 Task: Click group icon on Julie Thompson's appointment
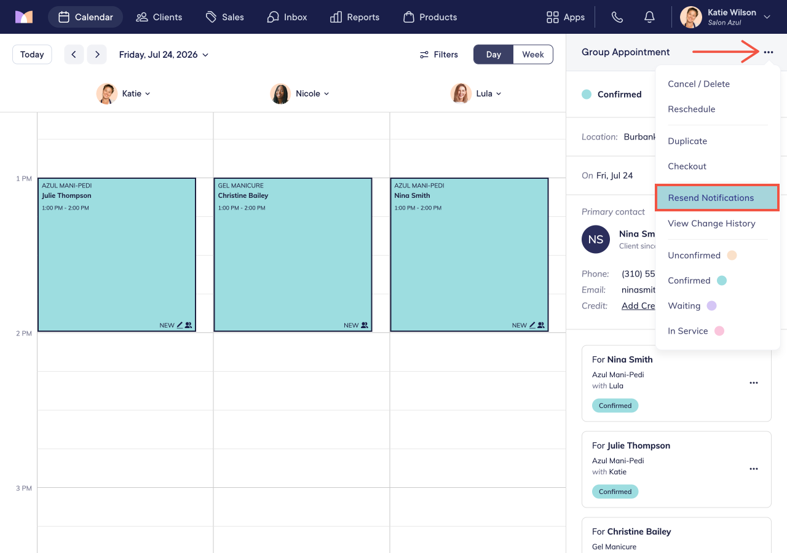point(188,325)
